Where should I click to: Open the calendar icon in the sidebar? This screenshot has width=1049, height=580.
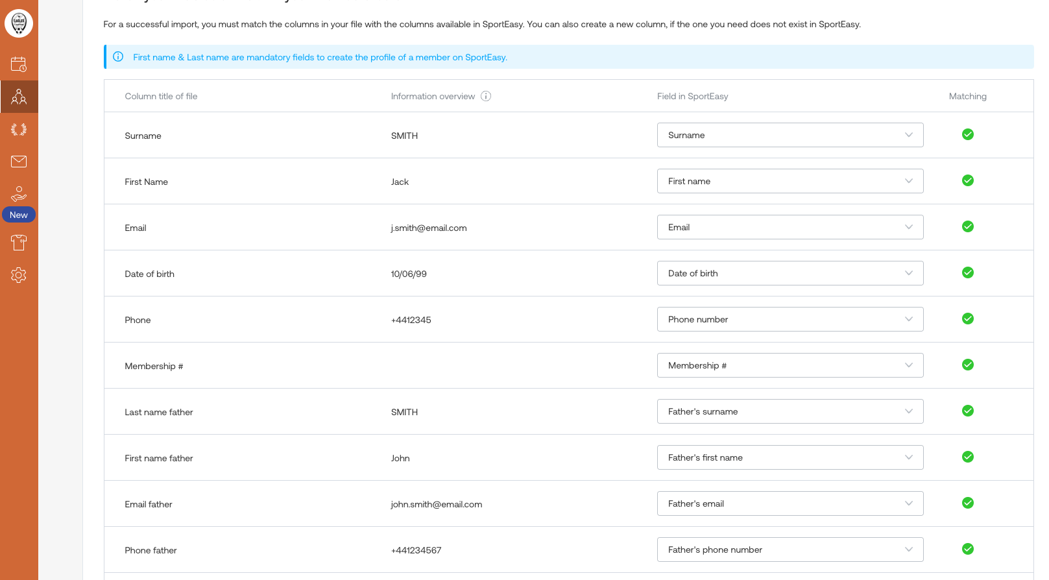(19, 64)
